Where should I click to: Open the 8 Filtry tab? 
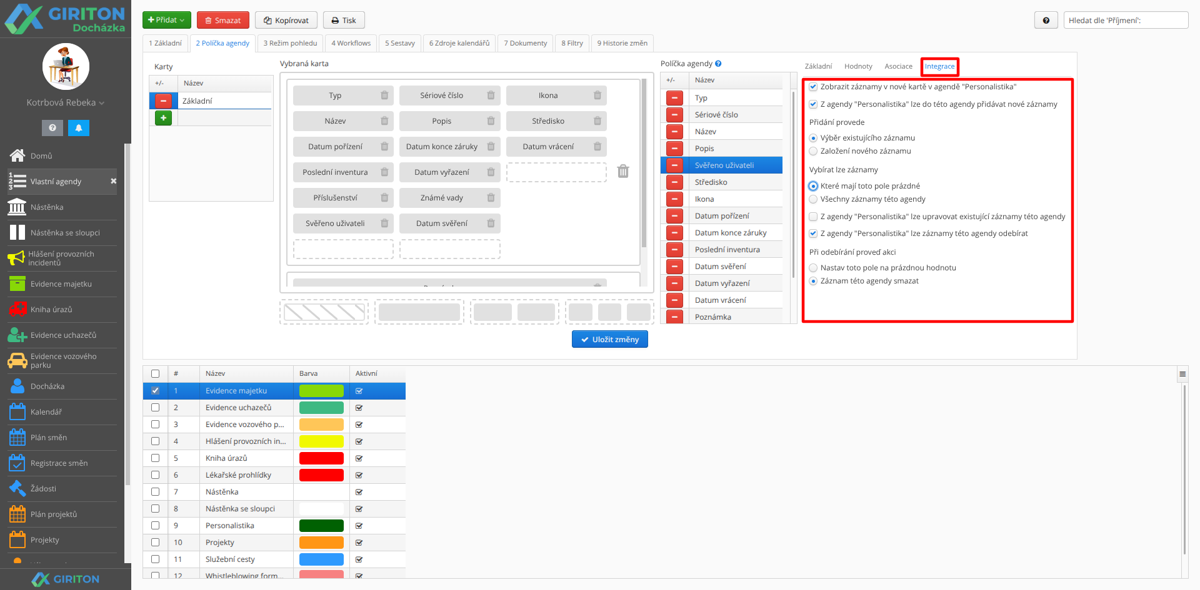coord(572,43)
